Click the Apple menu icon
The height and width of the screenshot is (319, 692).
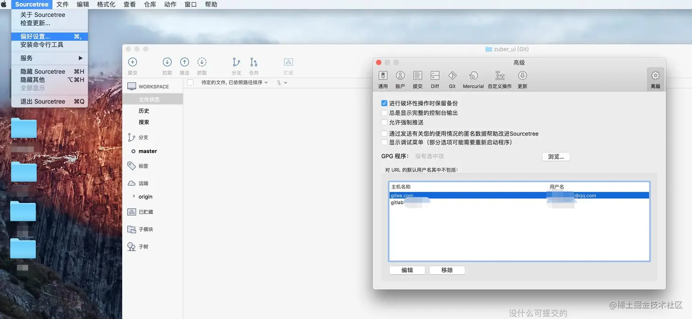coord(4,4)
